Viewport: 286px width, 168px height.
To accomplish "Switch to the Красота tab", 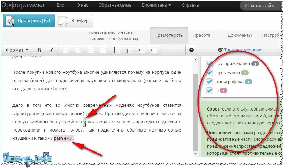I will coord(202,35).
